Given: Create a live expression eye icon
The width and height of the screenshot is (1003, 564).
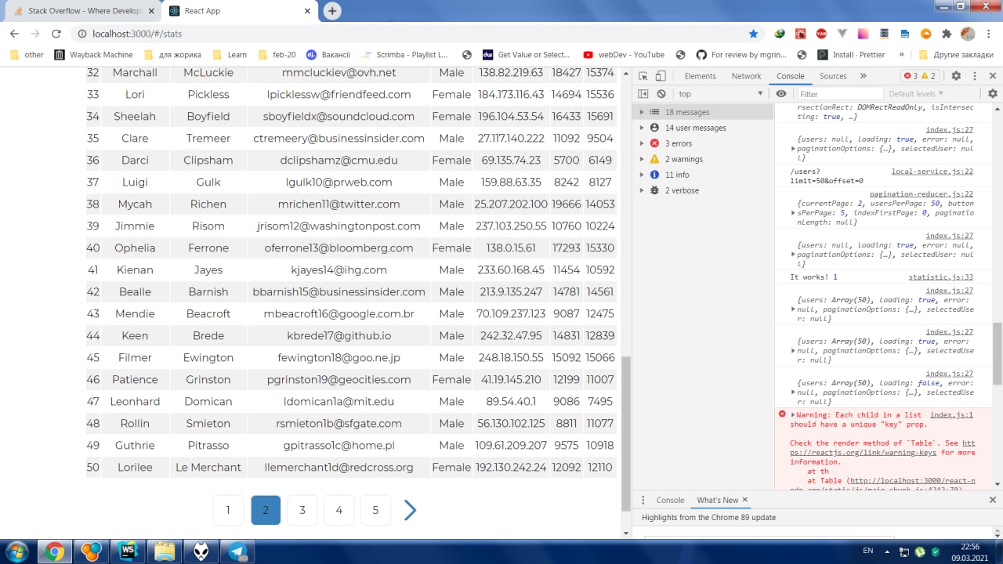Looking at the screenshot, I should (x=781, y=94).
